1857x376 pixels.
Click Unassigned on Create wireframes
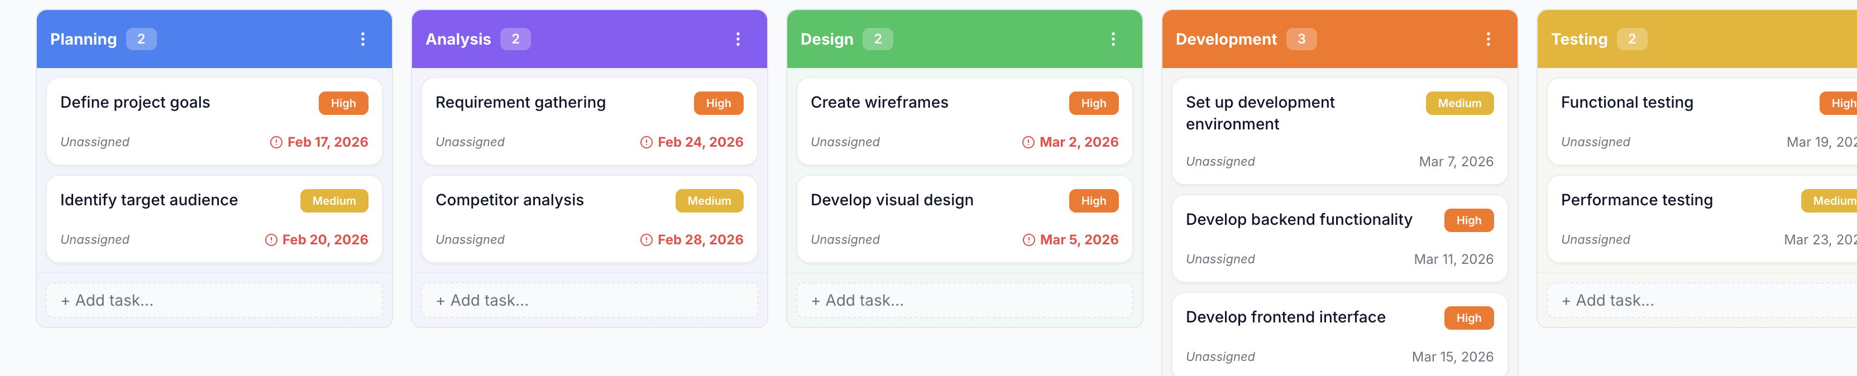tap(845, 143)
